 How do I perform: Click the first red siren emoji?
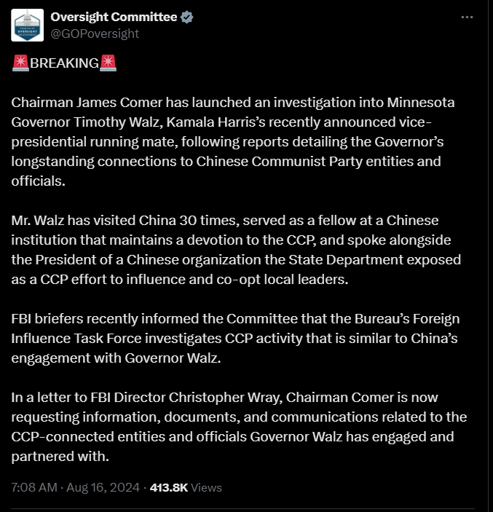[20, 63]
